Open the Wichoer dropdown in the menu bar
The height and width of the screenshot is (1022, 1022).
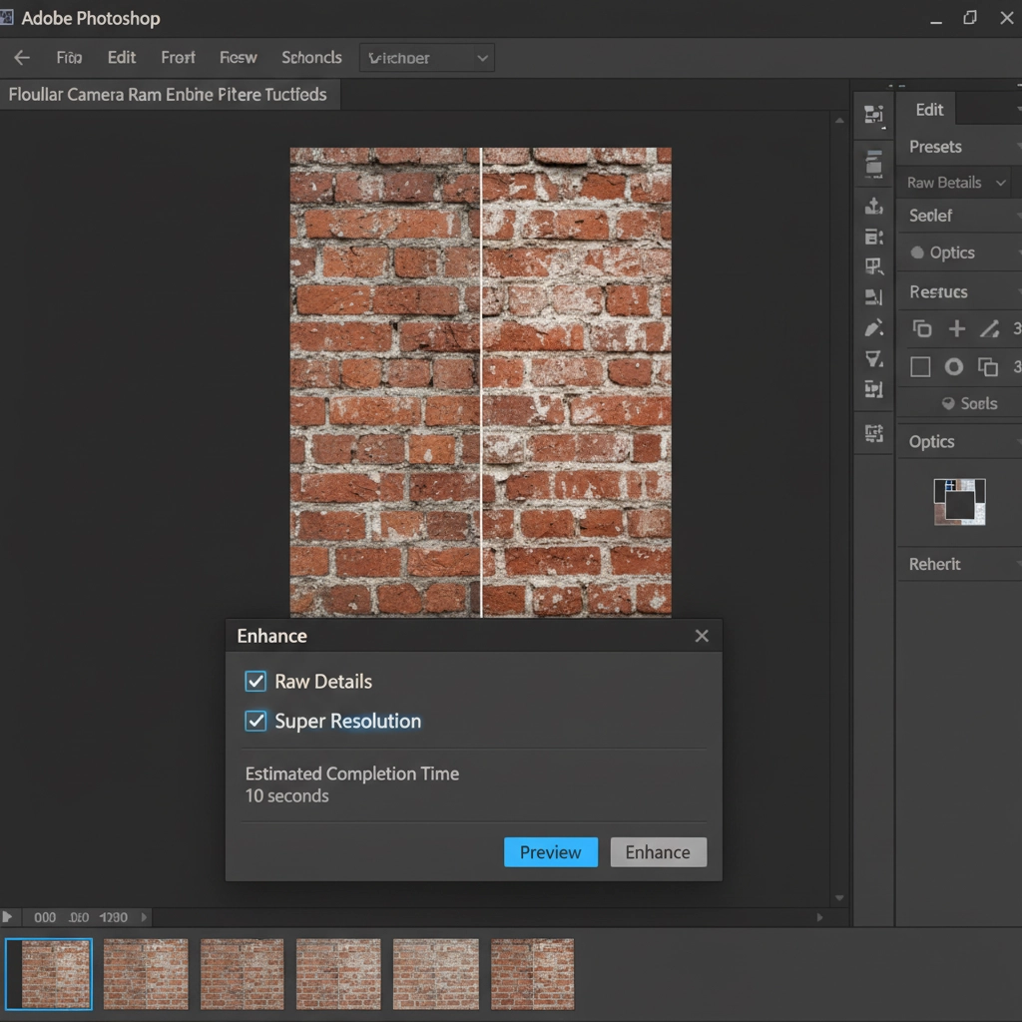coord(427,58)
